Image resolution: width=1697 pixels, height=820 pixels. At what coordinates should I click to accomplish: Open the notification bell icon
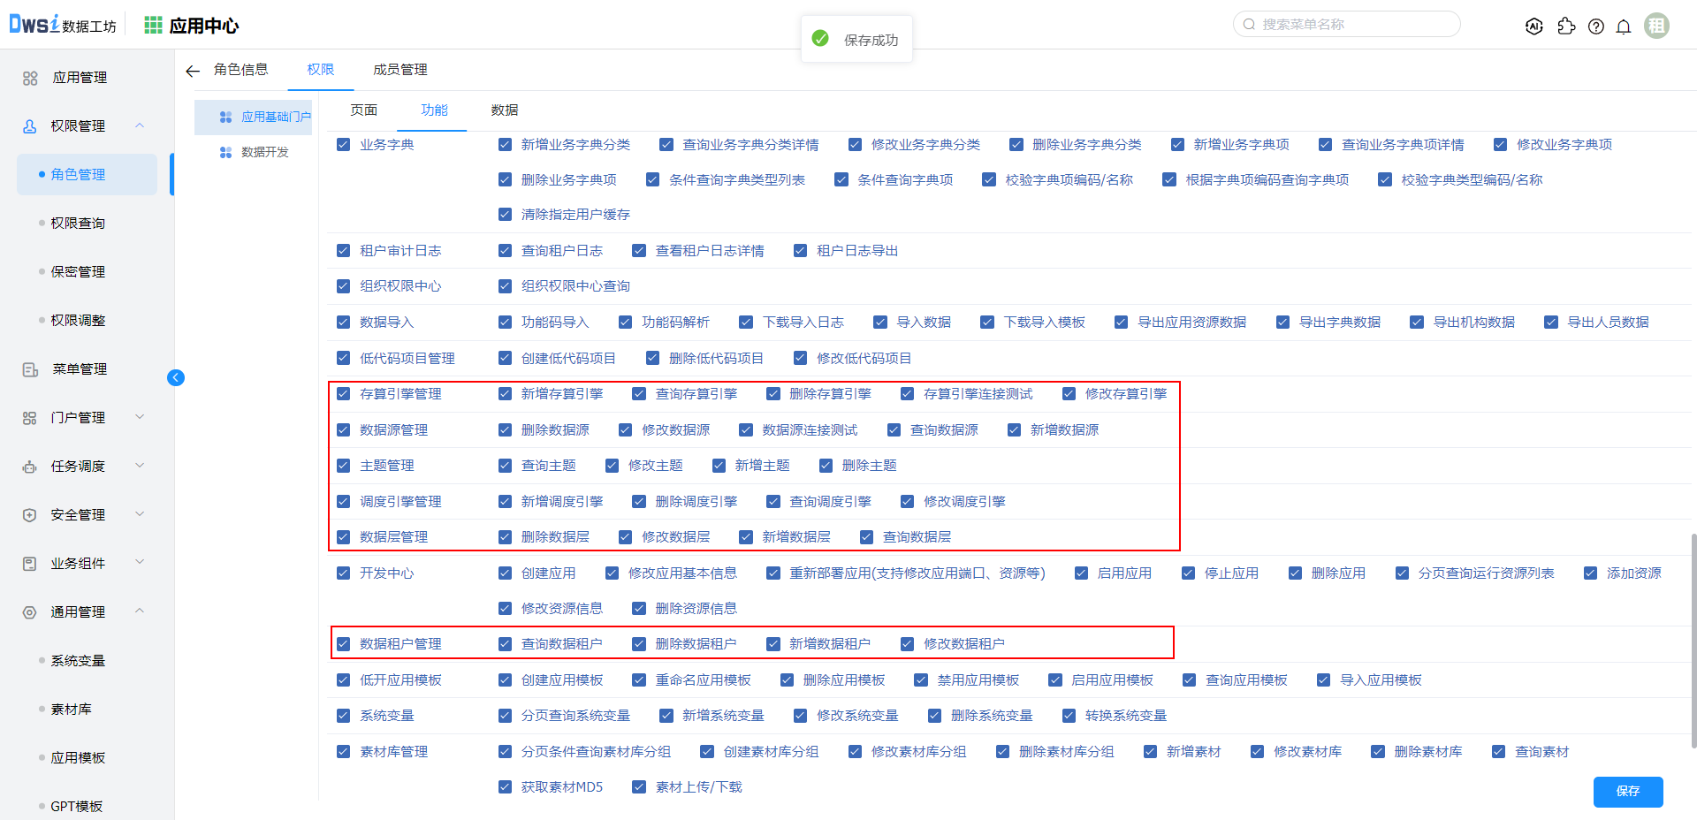coord(1623,27)
